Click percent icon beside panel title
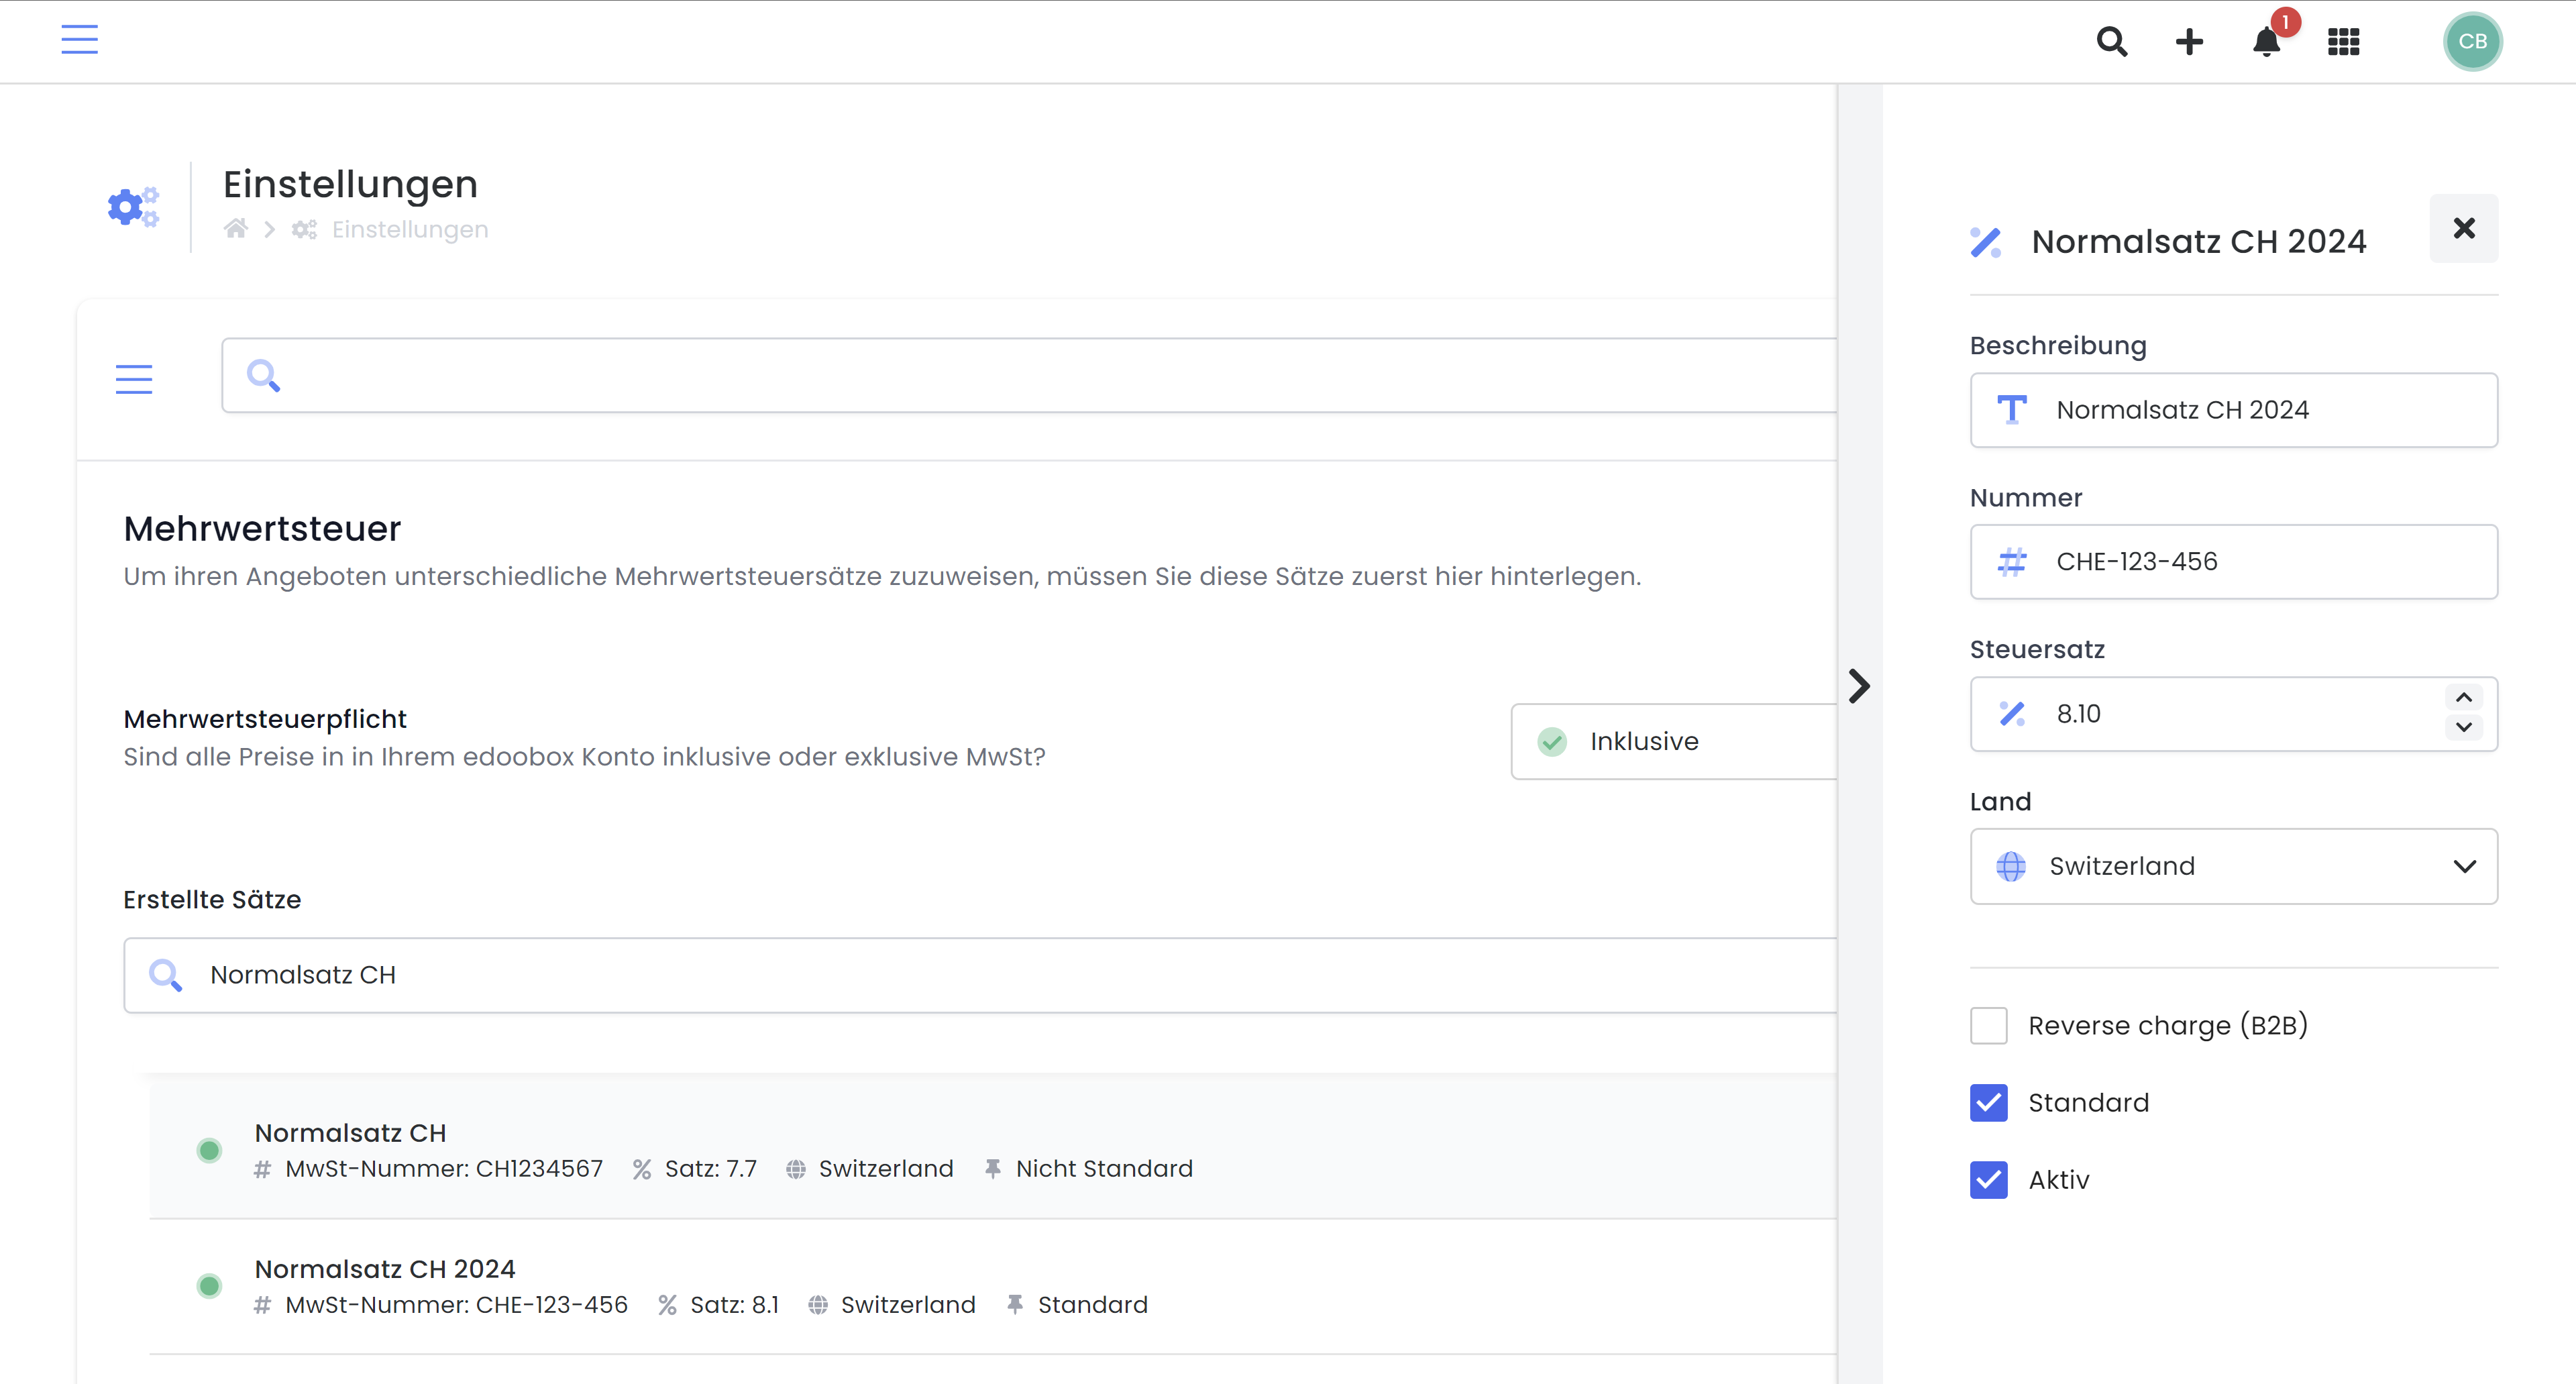This screenshot has width=2576, height=1384. click(1986, 242)
